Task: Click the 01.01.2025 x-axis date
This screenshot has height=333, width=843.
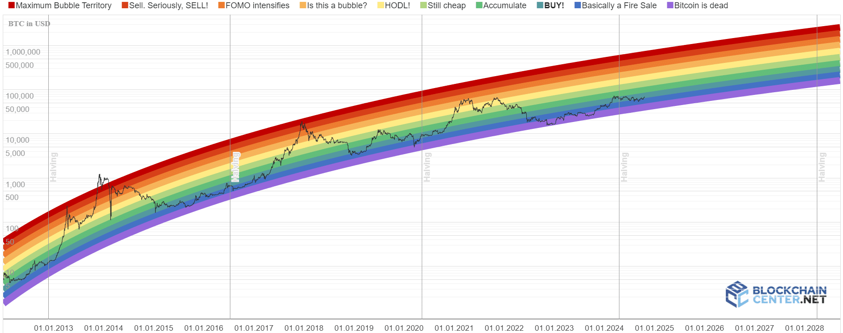Action: coord(655,328)
